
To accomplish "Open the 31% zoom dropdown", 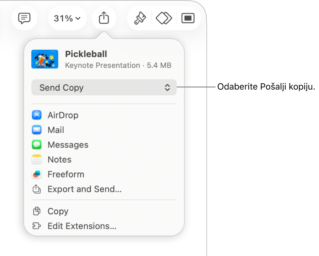I will 67,18.
